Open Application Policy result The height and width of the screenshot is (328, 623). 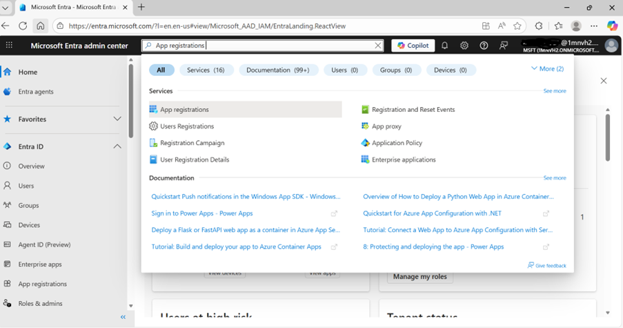click(x=392, y=143)
